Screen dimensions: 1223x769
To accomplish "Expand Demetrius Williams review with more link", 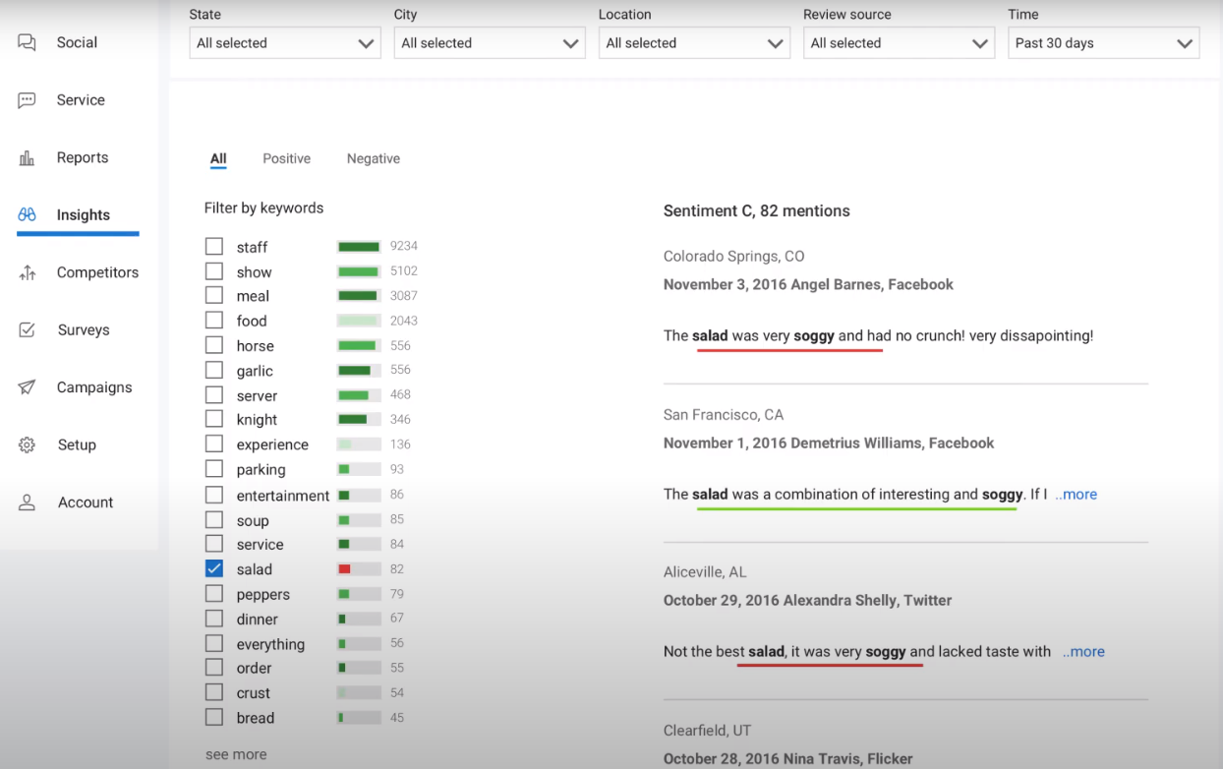I will click(1076, 495).
